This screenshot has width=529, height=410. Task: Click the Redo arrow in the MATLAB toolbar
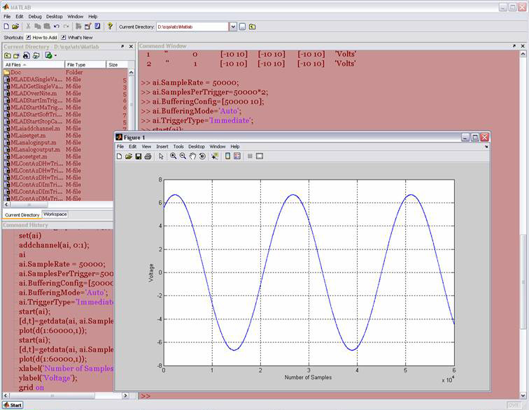66,27
